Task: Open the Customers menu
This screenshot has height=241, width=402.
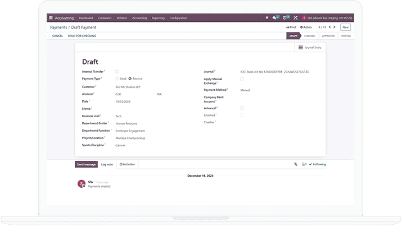Action: click(105, 18)
